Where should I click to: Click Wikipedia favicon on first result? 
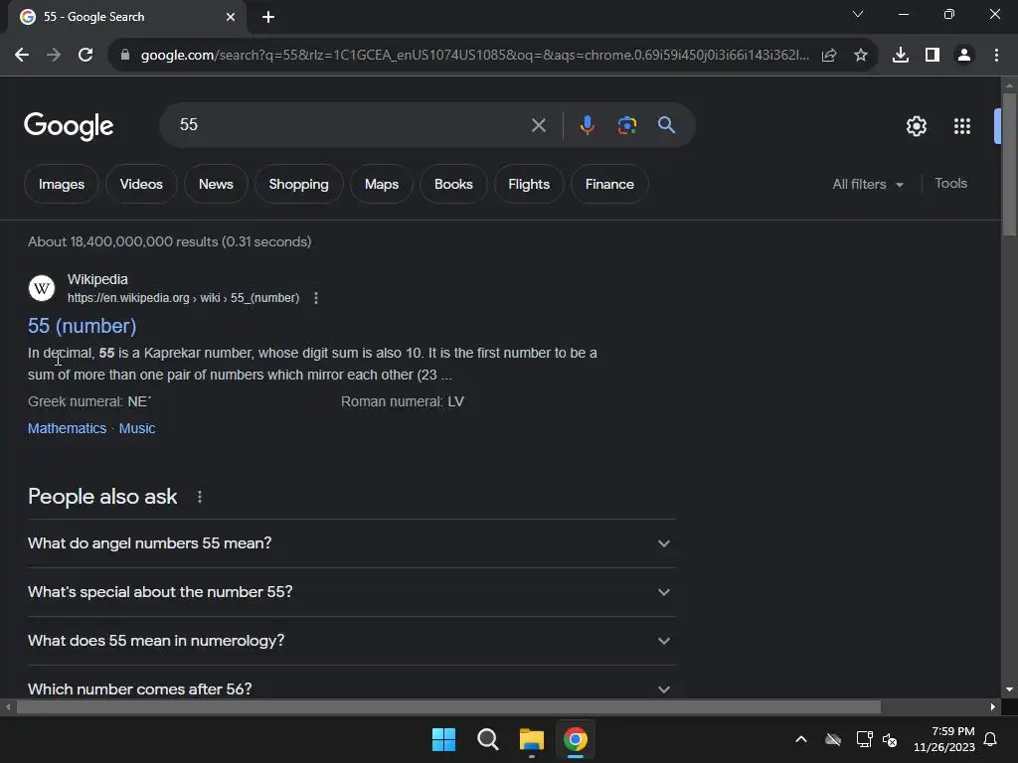(42, 288)
